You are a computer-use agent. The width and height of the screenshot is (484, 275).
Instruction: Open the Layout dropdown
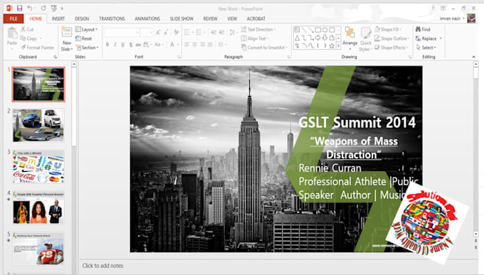[x=86, y=29]
